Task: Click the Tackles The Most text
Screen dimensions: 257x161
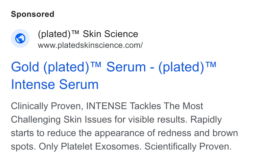Action: tap(166, 106)
